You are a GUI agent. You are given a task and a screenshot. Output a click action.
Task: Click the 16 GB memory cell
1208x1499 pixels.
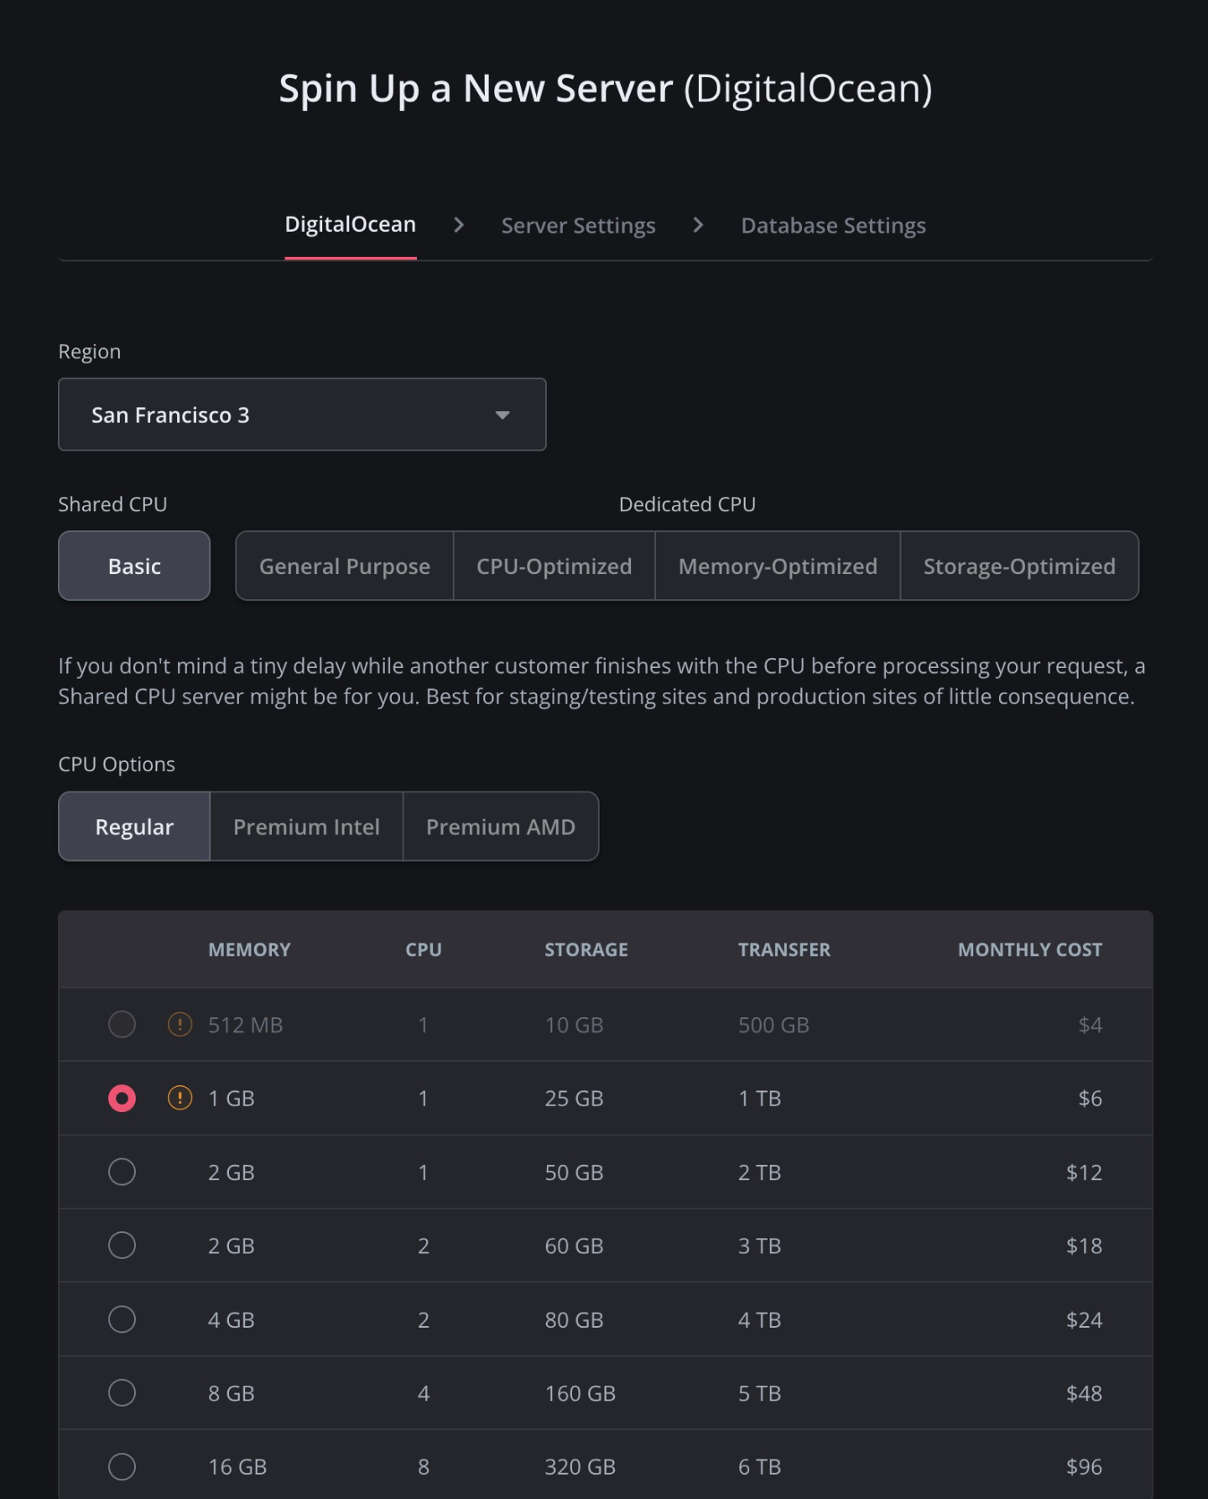[x=237, y=1467]
